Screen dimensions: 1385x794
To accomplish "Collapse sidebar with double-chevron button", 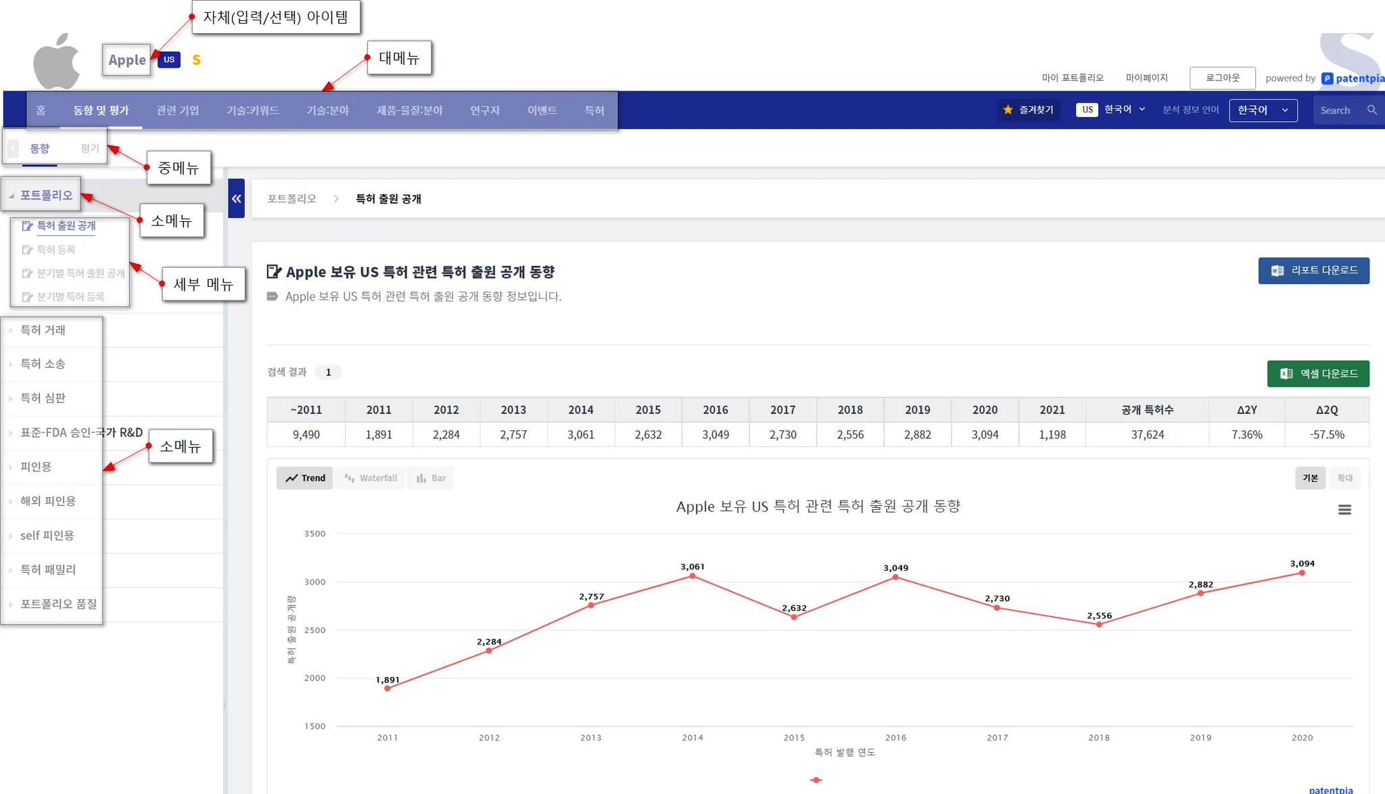I will click(236, 198).
